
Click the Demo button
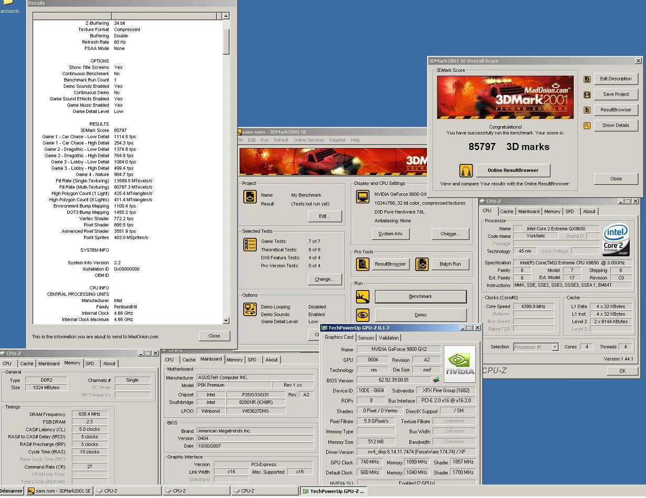[x=420, y=315]
